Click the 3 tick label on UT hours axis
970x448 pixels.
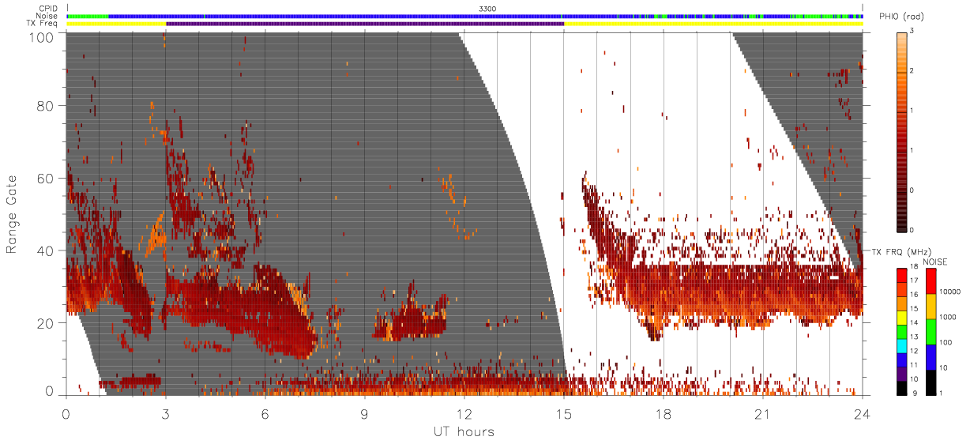(x=166, y=414)
